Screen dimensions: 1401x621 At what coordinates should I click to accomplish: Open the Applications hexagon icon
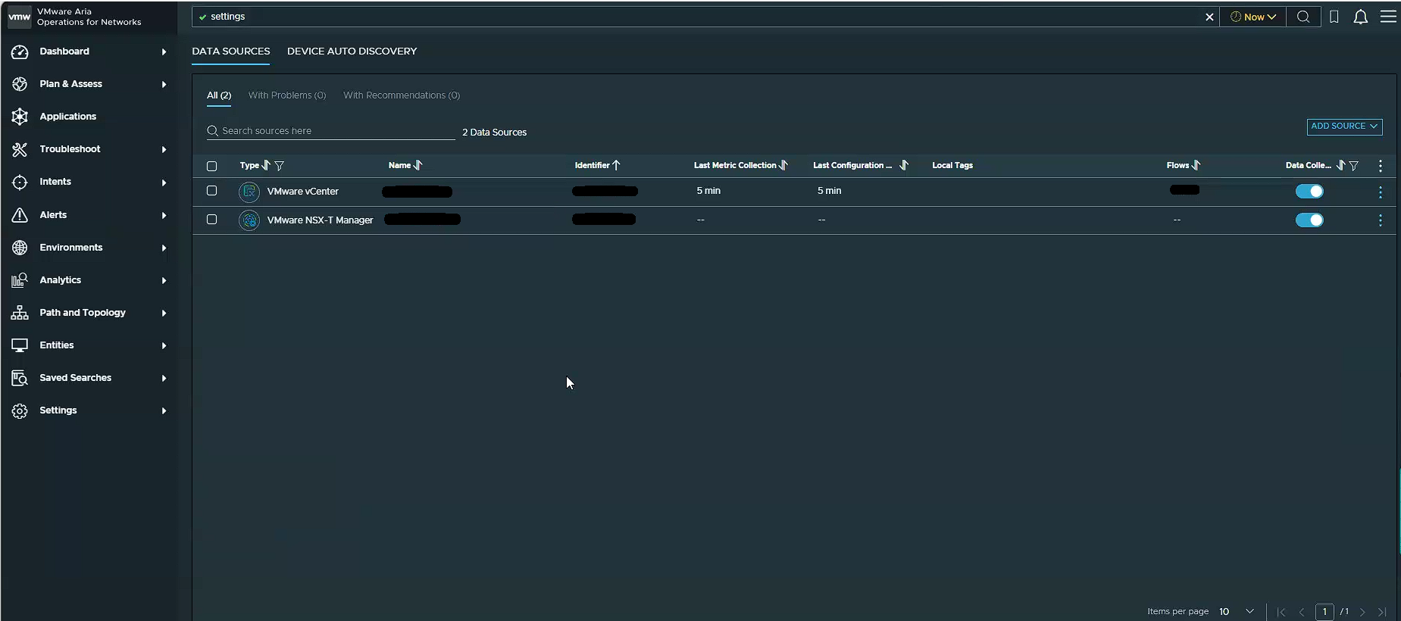(x=20, y=117)
